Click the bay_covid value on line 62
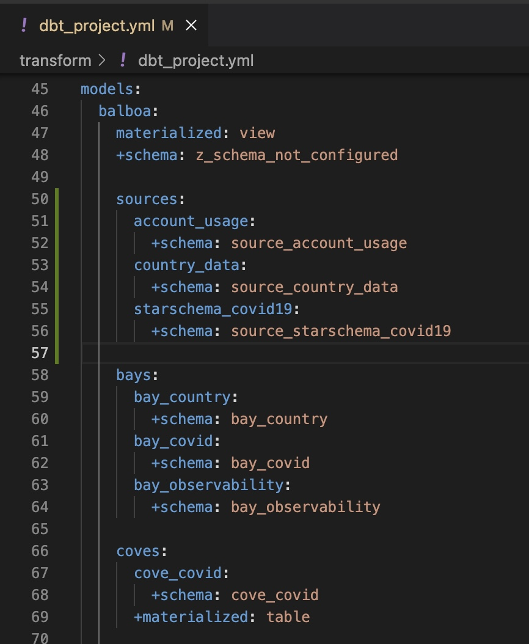 pos(270,463)
